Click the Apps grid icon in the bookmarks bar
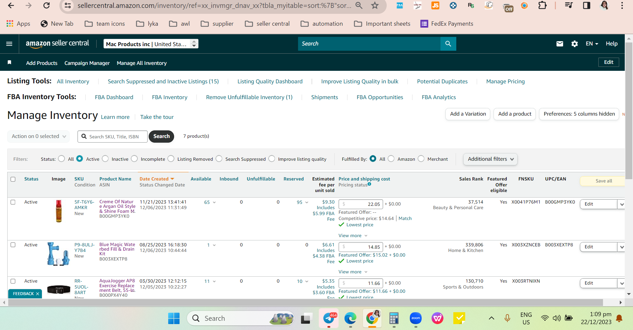The height and width of the screenshot is (330, 633). 10,24
